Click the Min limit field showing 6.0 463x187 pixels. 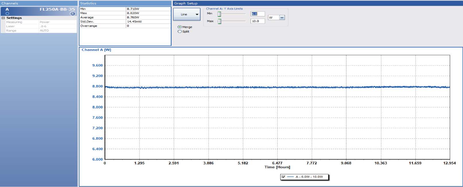pos(257,14)
